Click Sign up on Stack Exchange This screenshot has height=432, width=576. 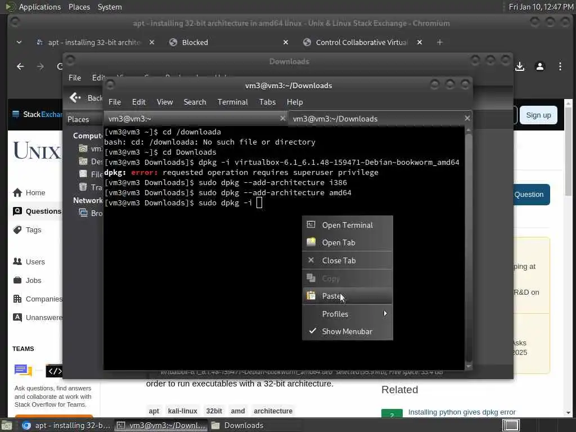[538, 115]
